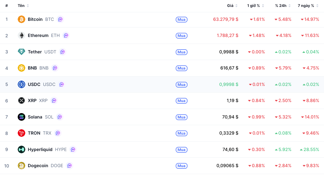
Task: Click the BNB price 616,67 $
Action: tap(229, 68)
